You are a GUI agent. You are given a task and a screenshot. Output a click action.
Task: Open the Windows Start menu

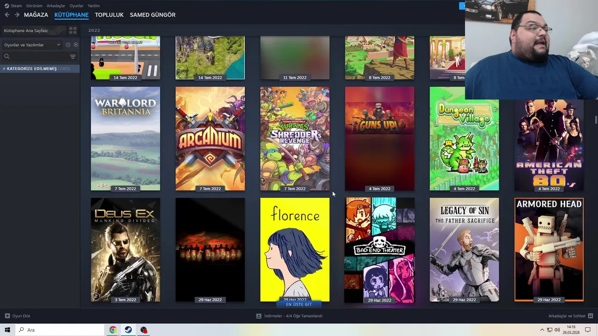point(7,330)
